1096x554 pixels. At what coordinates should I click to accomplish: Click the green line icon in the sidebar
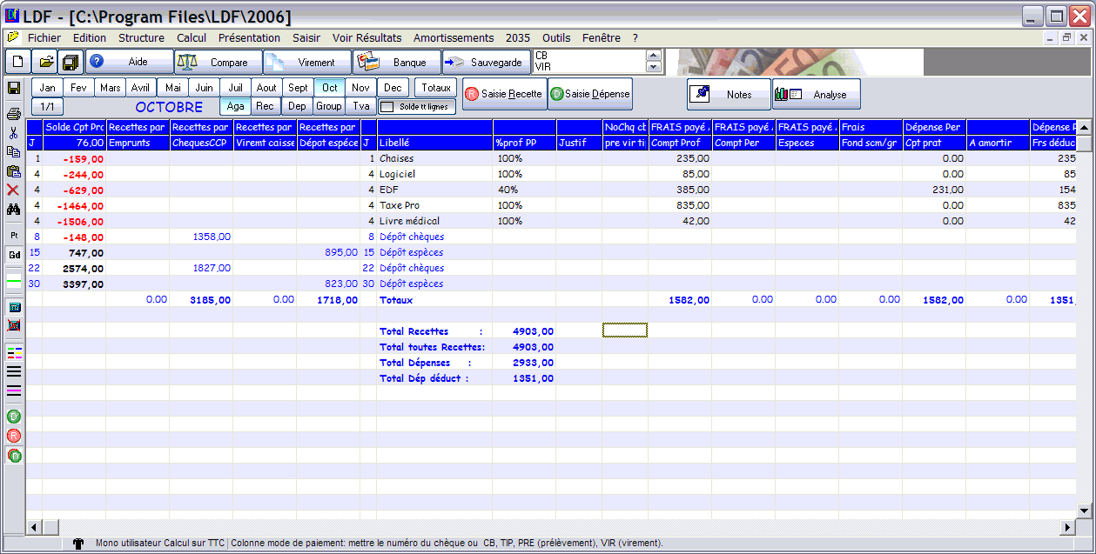[x=14, y=281]
